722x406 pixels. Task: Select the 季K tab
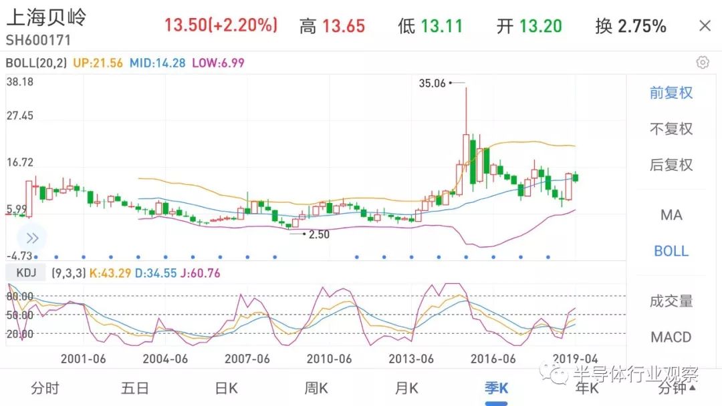coord(496,389)
